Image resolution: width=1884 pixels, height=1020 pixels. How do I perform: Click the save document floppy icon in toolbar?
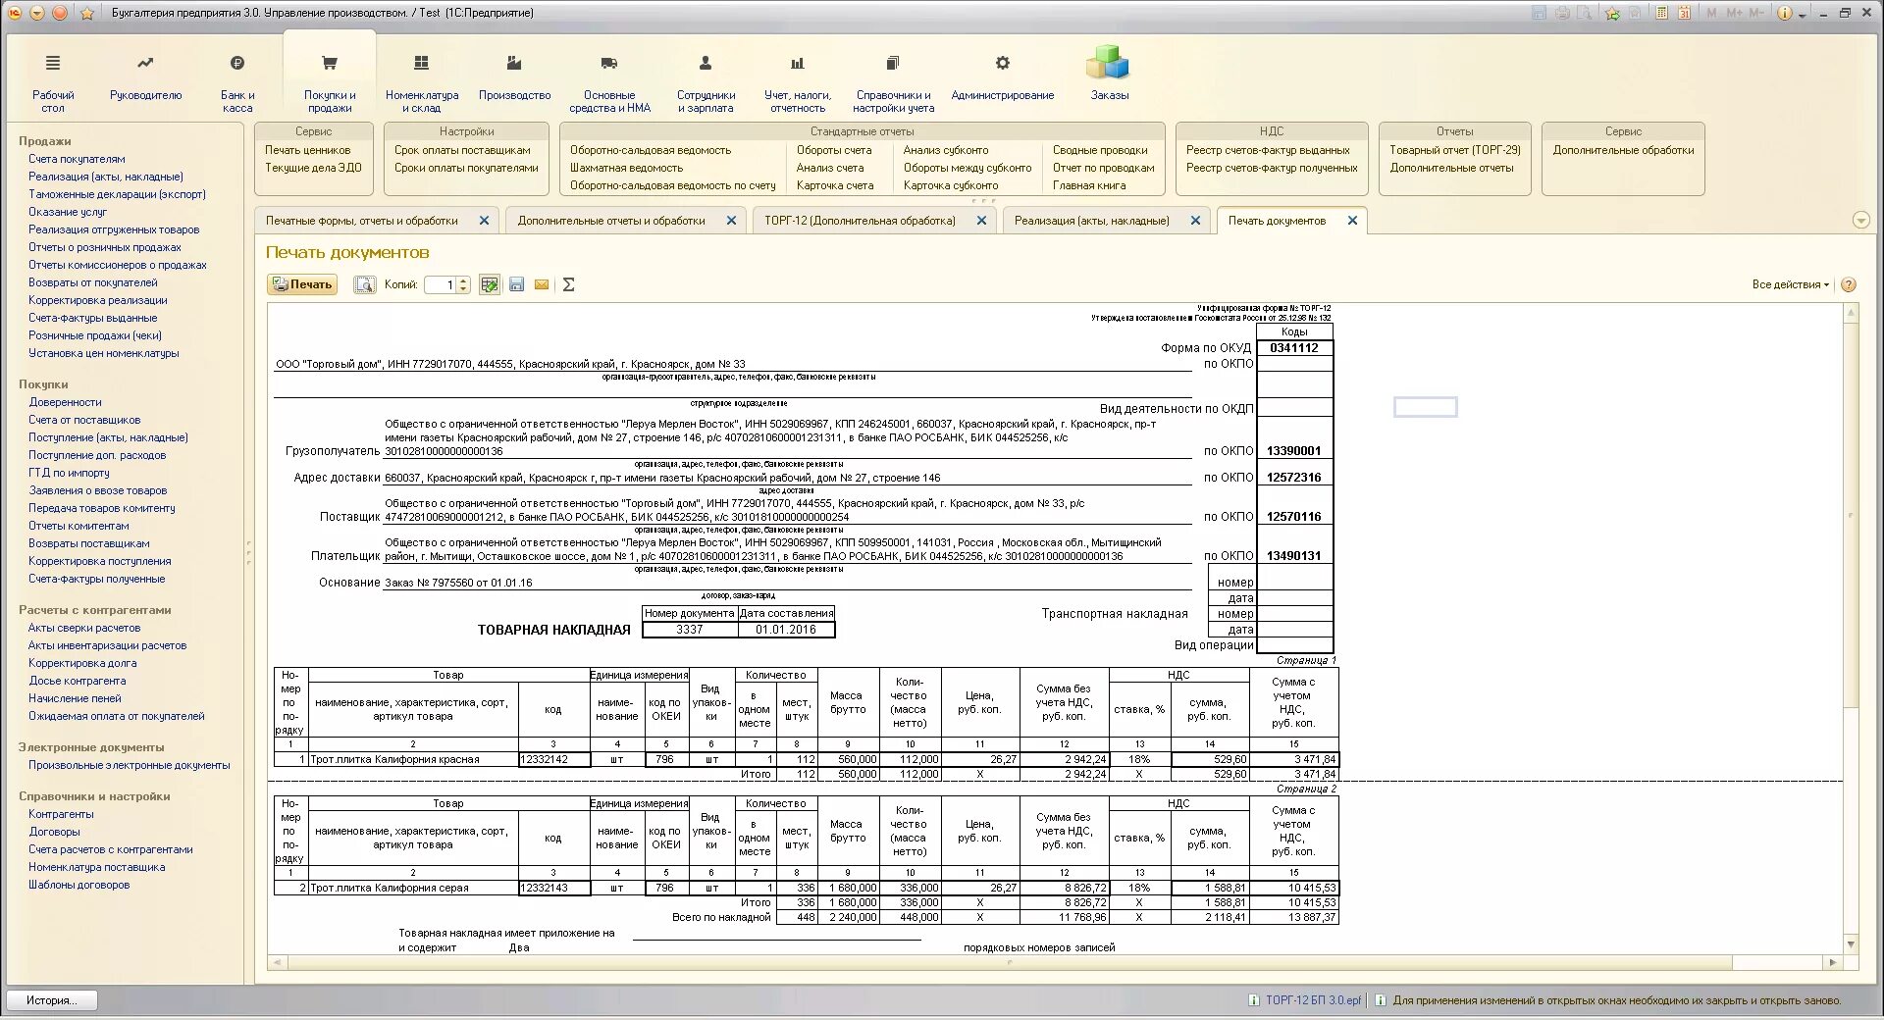(516, 284)
